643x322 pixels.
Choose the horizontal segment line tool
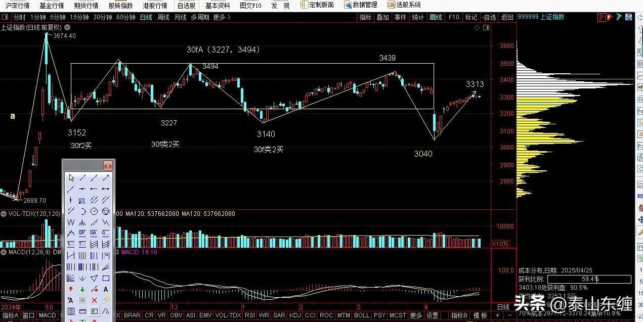pos(106,189)
